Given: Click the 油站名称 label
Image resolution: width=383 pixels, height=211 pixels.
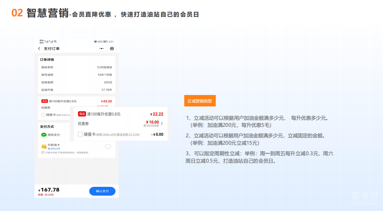Looking at the screenshot, I should (x=47, y=67).
